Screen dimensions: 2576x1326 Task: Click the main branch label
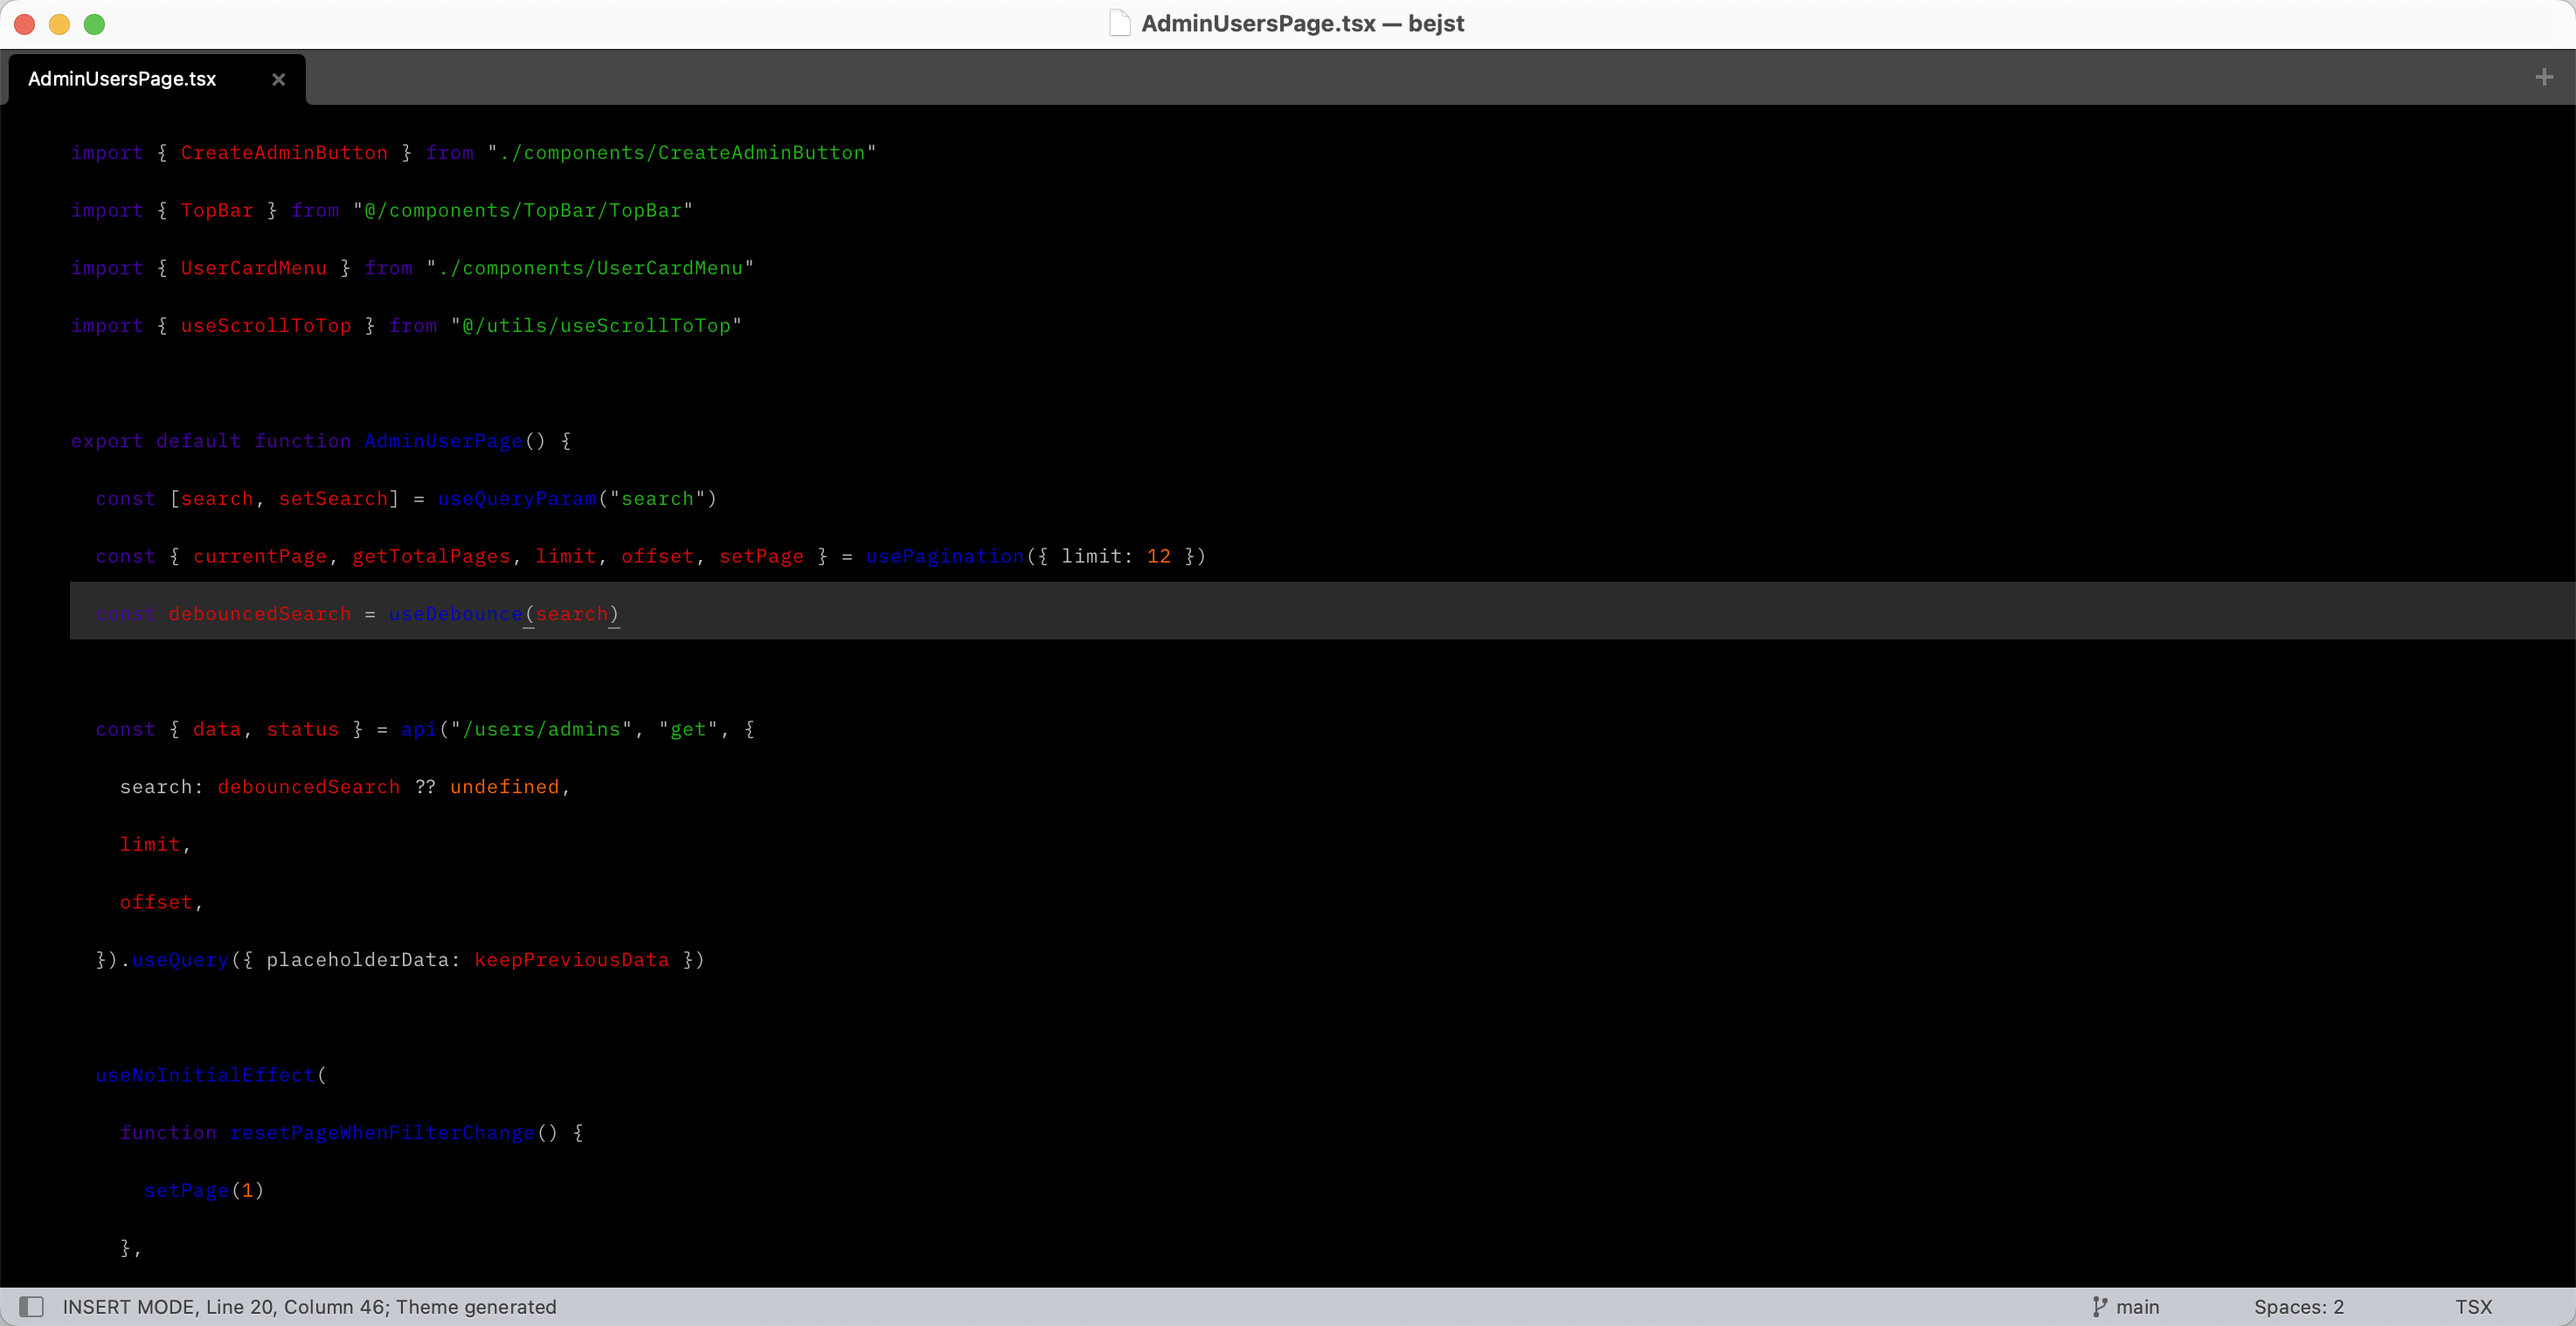click(x=2137, y=1306)
